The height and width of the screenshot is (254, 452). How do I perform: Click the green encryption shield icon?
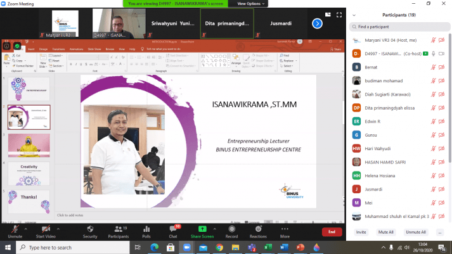[x=17, y=46]
